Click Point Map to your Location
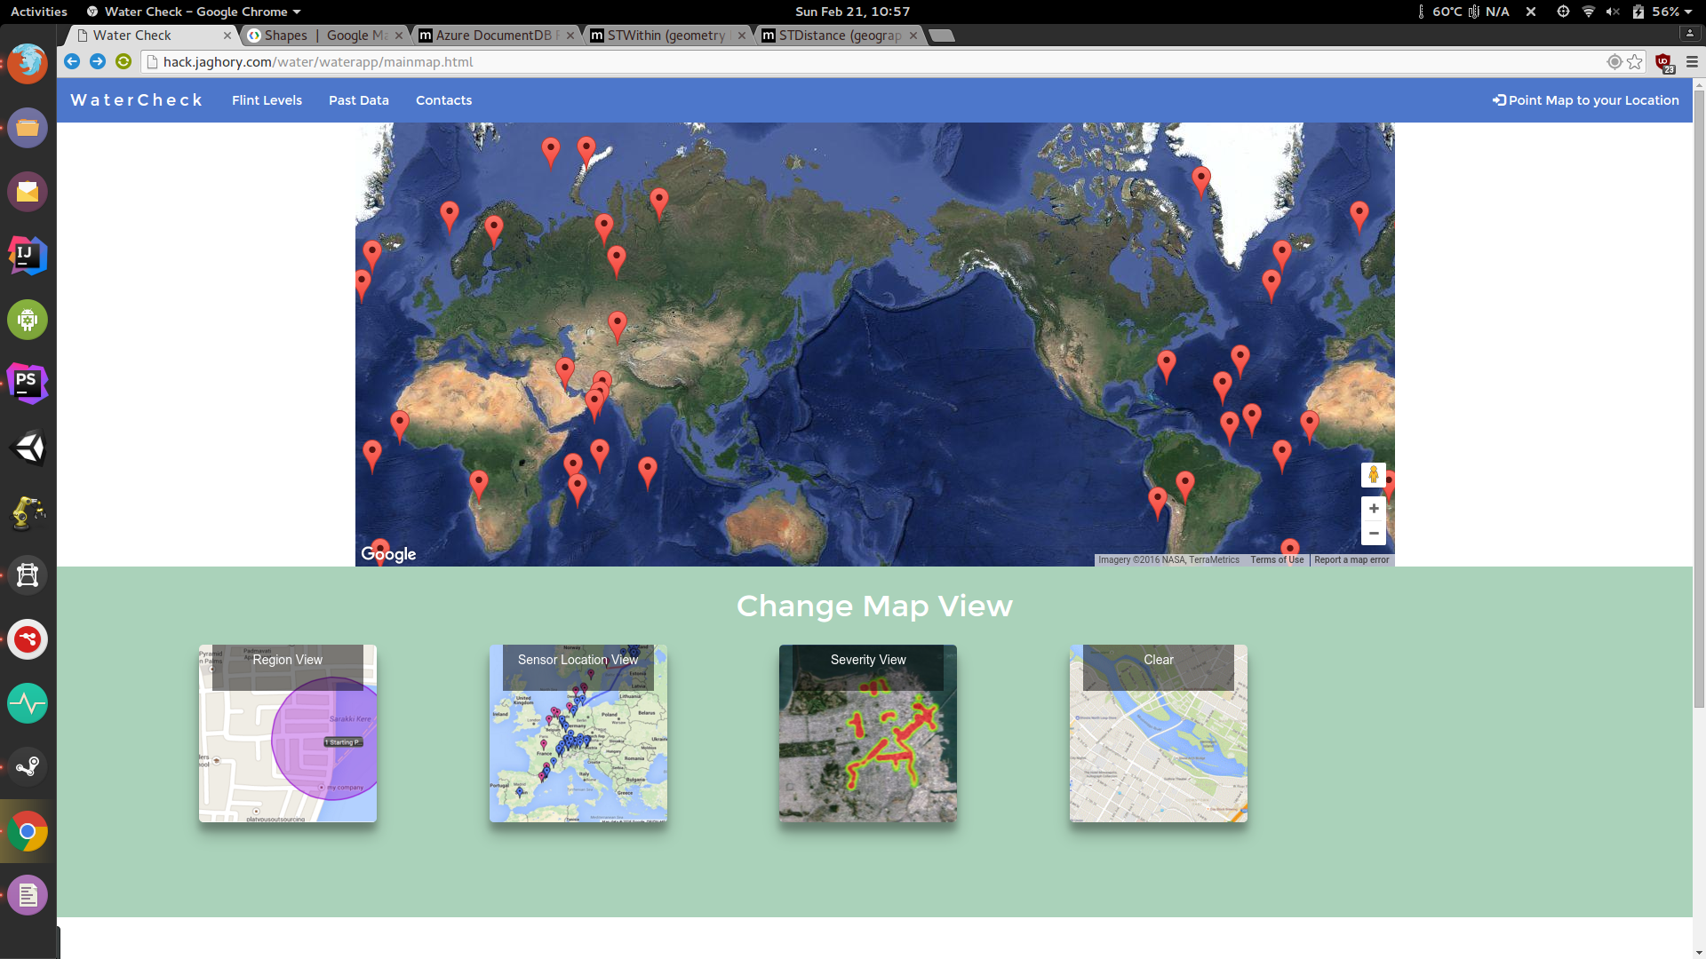Image resolution: width=1706 pixels, height=959 pixels. click(1586, 100)
